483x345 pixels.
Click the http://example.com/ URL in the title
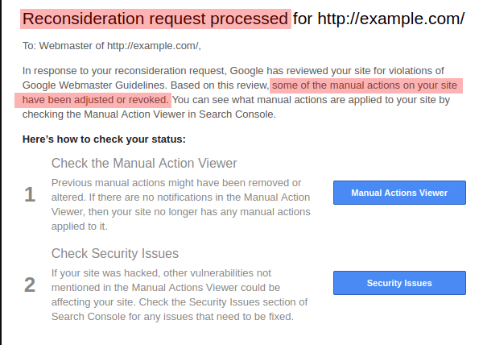coord(391,19)
